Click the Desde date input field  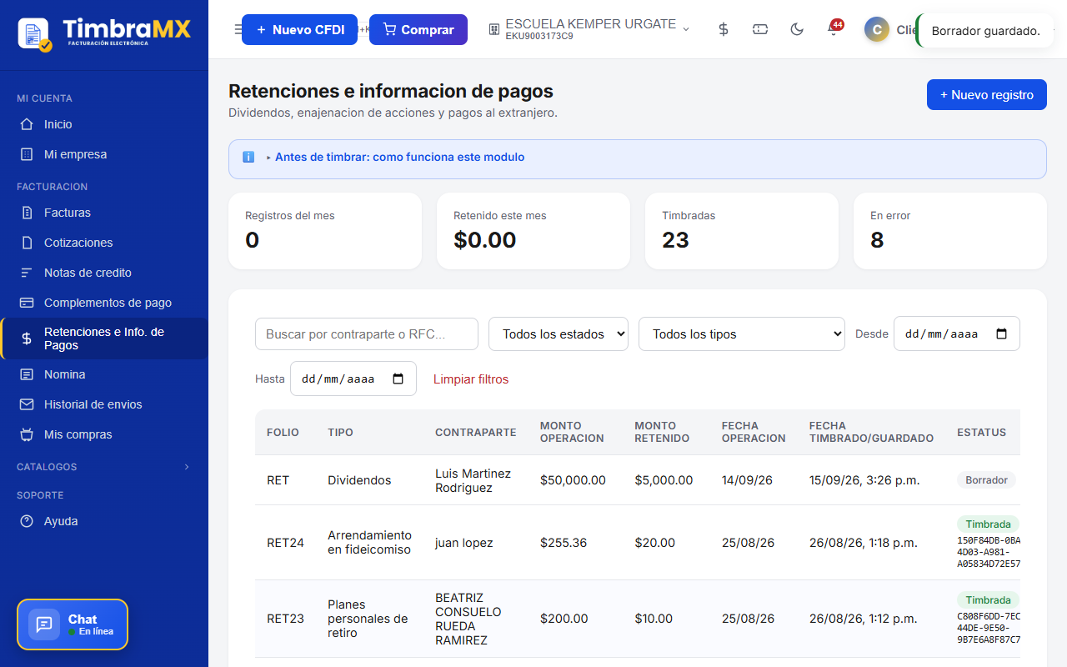(957, 333)
